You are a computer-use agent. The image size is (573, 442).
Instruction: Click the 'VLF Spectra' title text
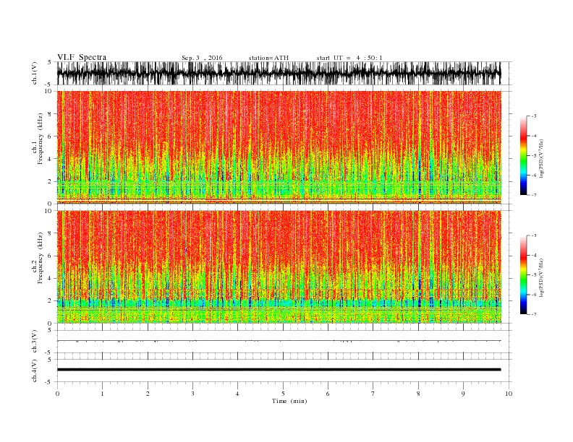[82, 57]
